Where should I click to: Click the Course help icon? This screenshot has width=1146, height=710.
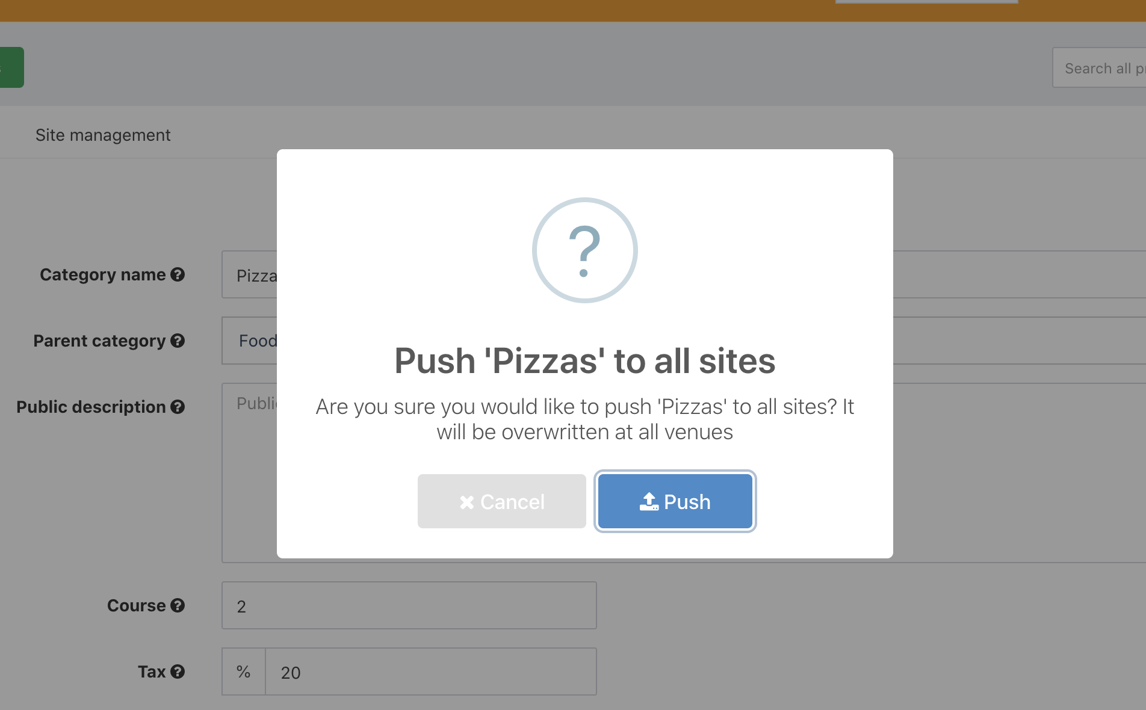(x=178, y=605)
